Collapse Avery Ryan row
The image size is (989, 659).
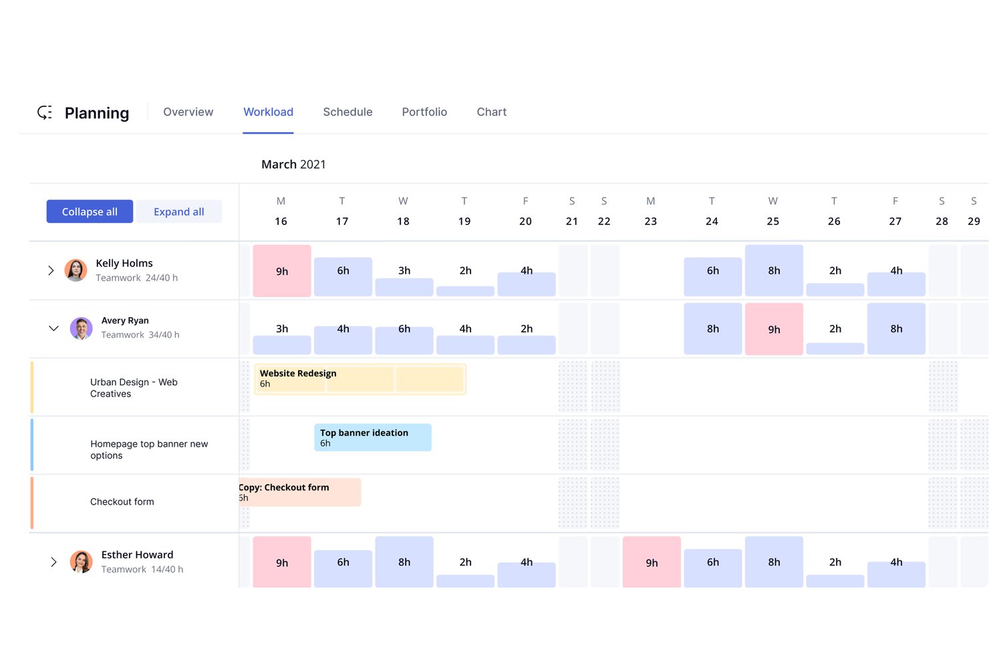[x=54, y=328]
